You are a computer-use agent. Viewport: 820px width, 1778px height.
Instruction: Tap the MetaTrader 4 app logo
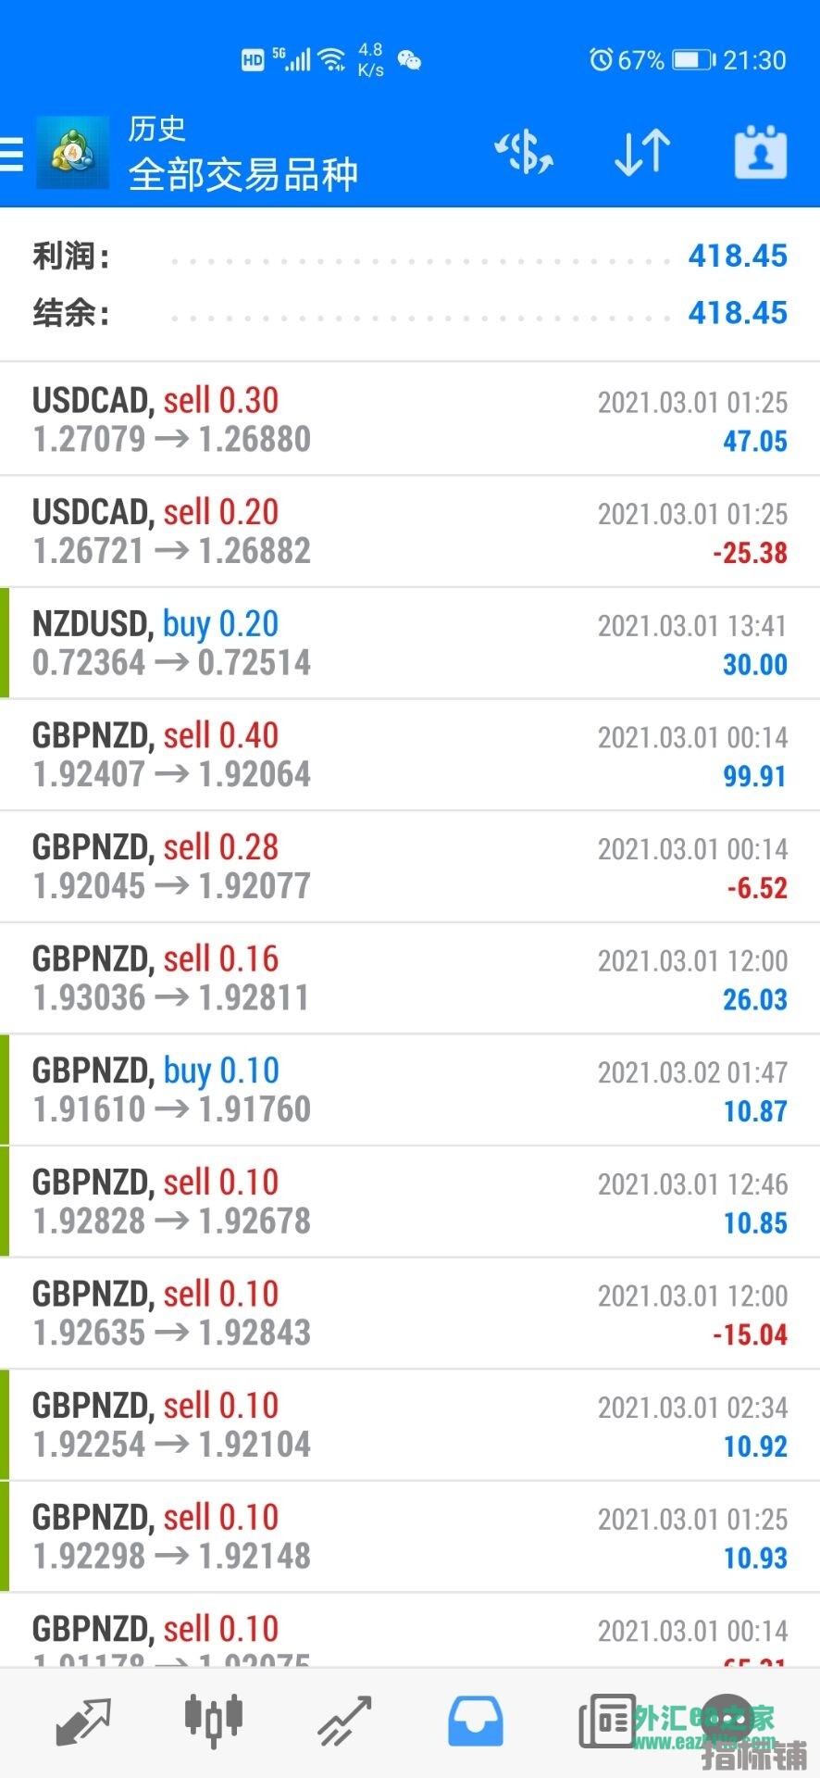coord(72,154)
